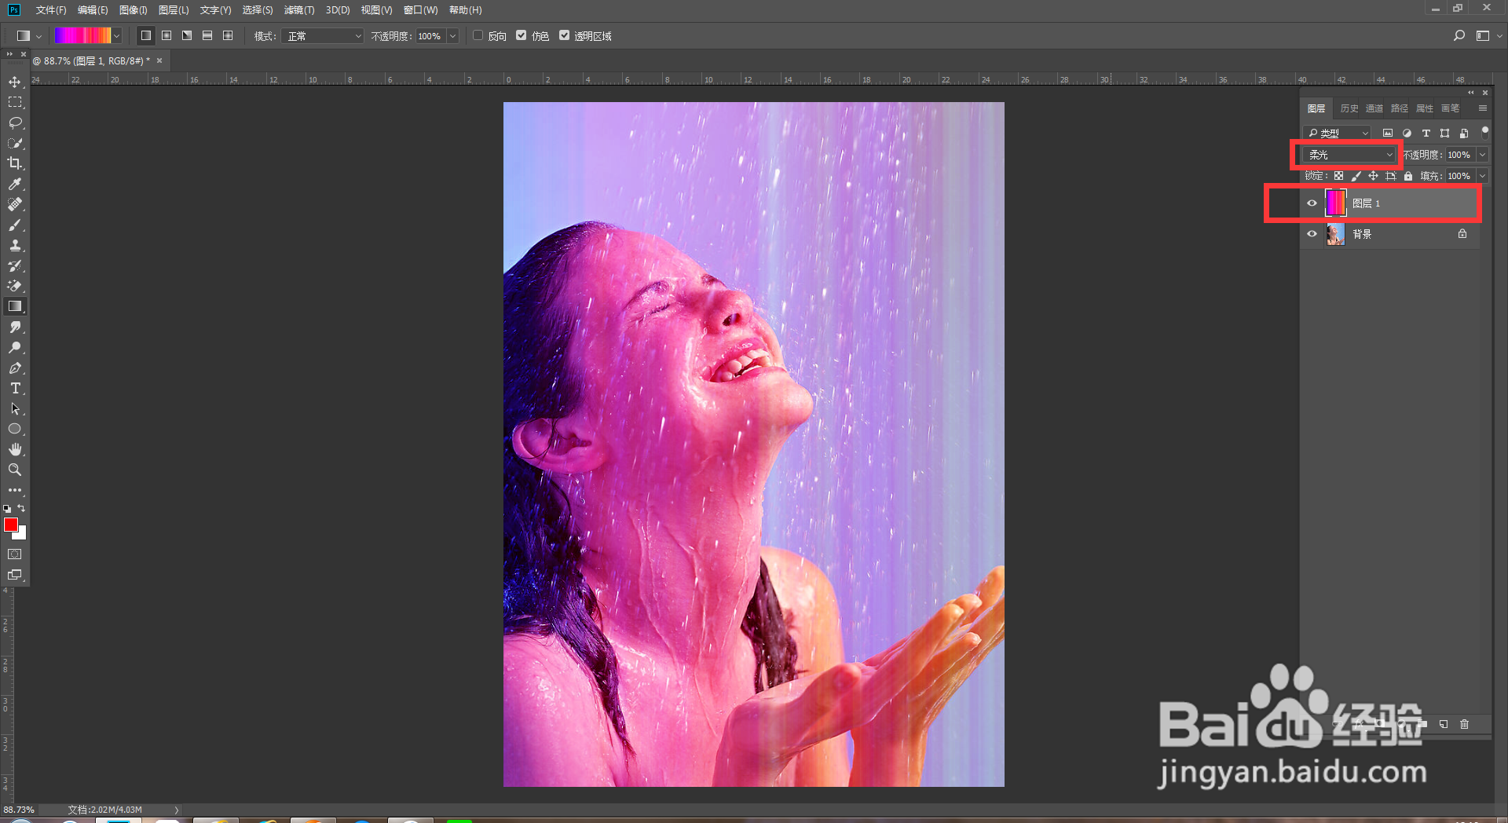Open the gradient picker arrow
The width and height of the screenshot is (1508, 823).
tap(117, 35)
